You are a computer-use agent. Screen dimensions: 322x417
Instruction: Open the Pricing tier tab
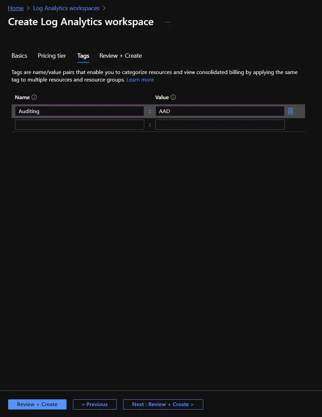pos(52,56)
